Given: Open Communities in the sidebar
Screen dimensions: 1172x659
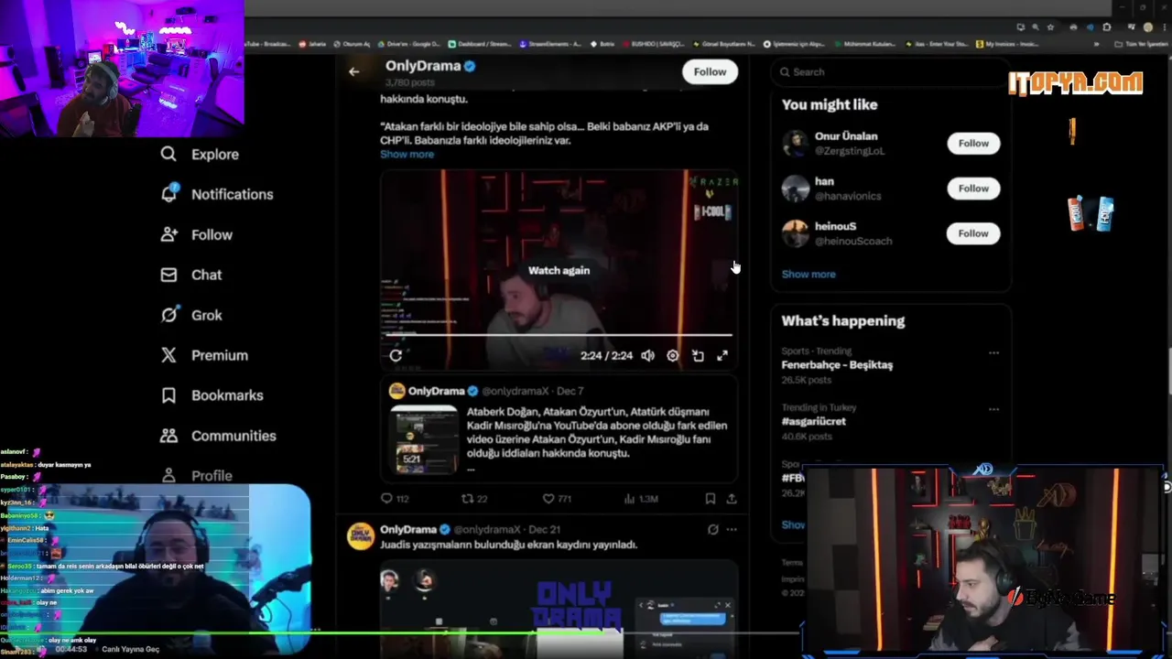Looking at the screenshot, I should (x=218, y=436).
